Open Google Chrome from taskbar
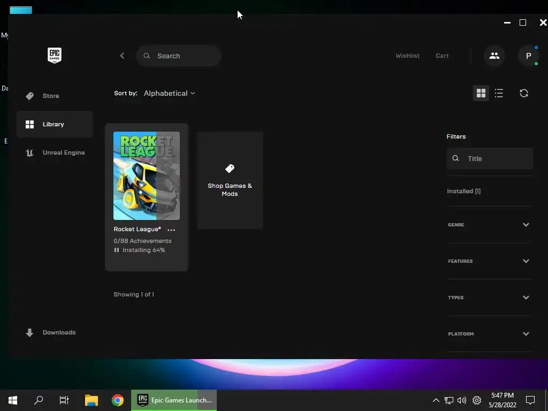Screen dimensions: 548x411 [x=117, y=400]
